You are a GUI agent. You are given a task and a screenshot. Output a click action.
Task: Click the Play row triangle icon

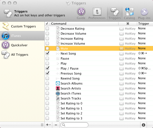click(x=58, y=63)
